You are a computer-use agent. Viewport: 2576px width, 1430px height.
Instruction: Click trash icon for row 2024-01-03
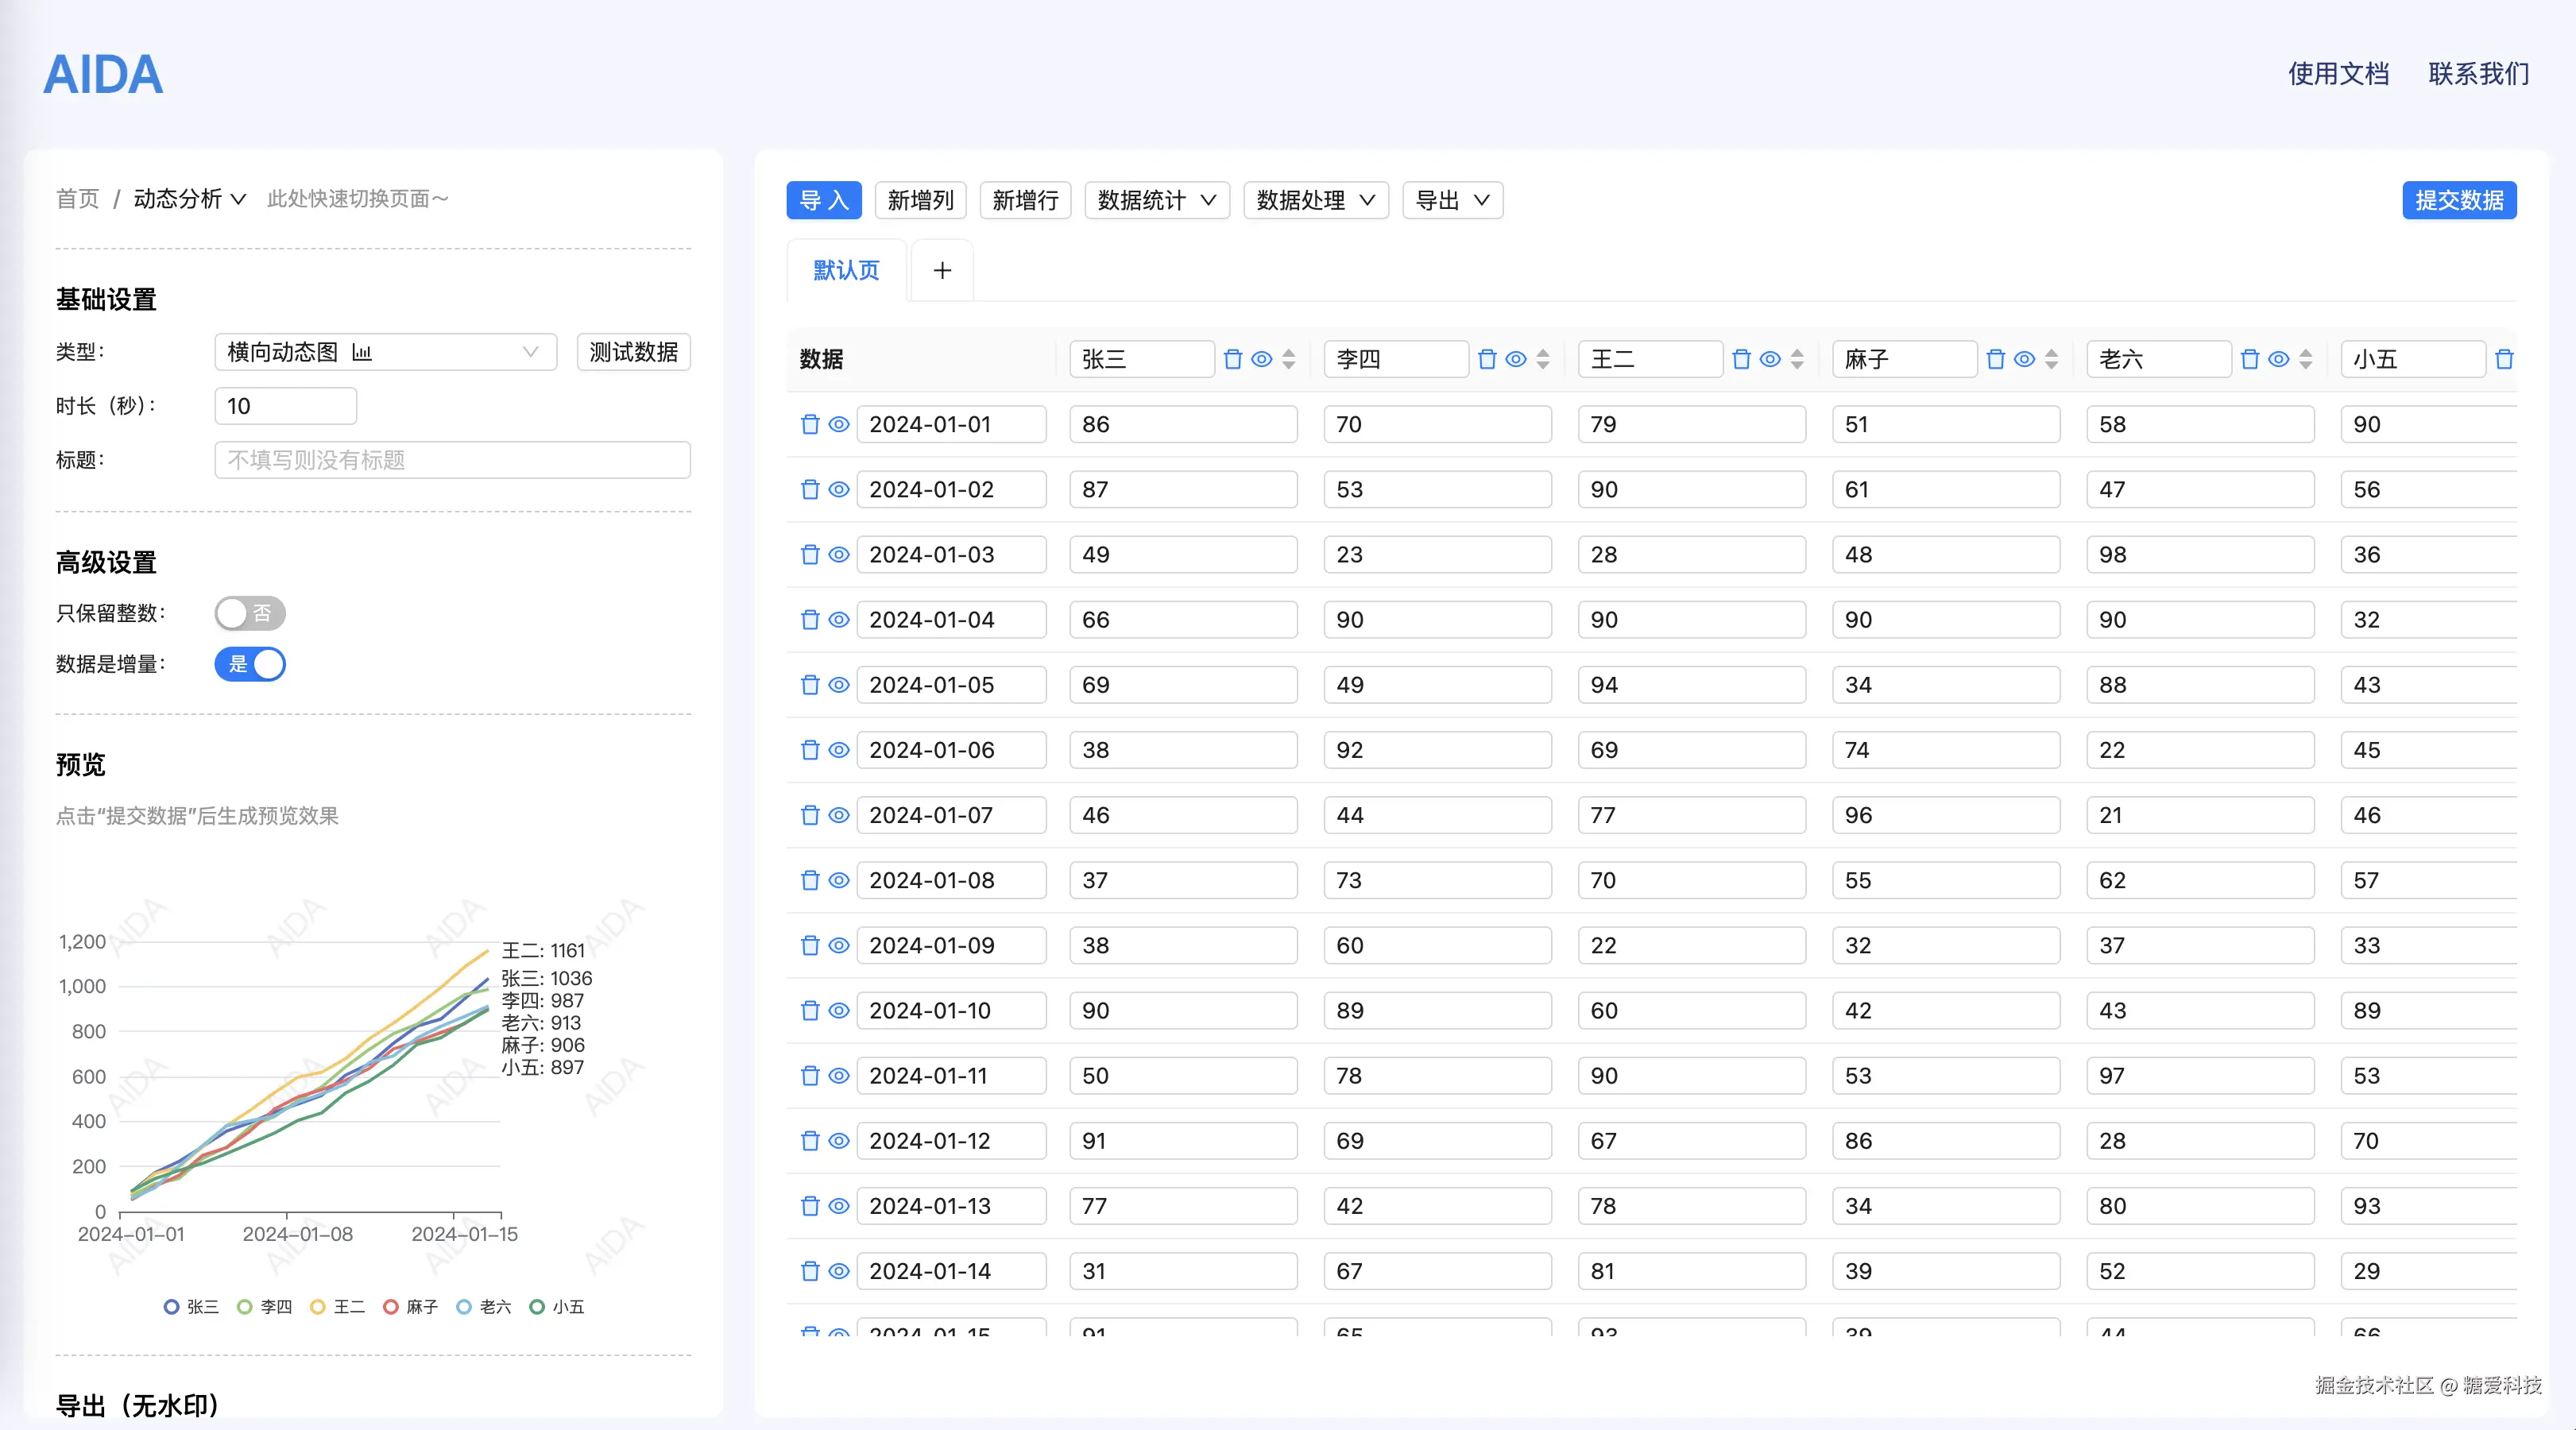(x=810, y=554)
